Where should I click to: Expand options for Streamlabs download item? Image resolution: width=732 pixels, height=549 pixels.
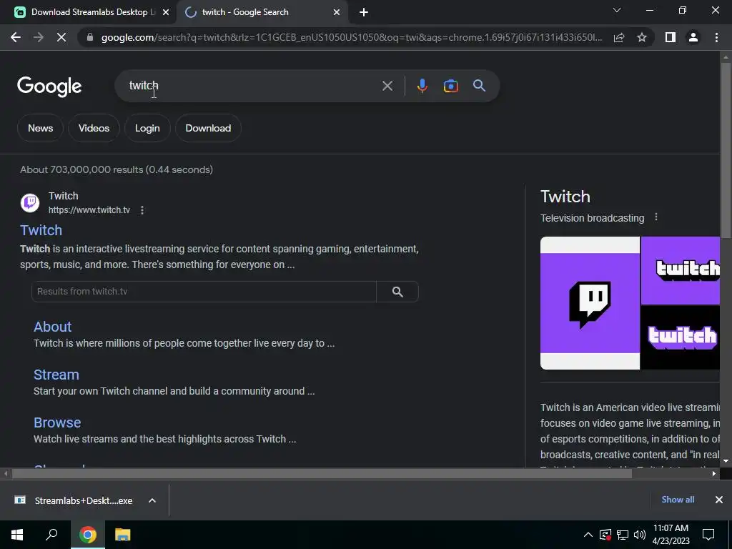152,500
